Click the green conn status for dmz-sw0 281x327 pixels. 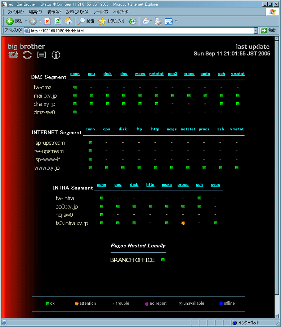[75, 112]
